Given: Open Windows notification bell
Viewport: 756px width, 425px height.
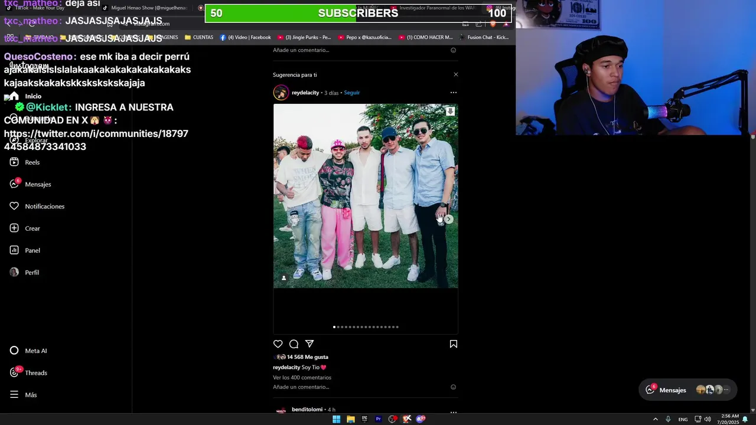Looking at the screenshot, I should [745, 419].
